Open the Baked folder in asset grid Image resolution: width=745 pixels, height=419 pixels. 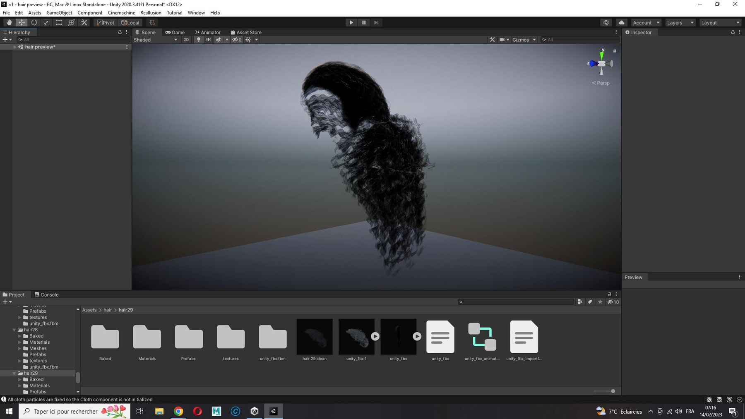point(105,340)
